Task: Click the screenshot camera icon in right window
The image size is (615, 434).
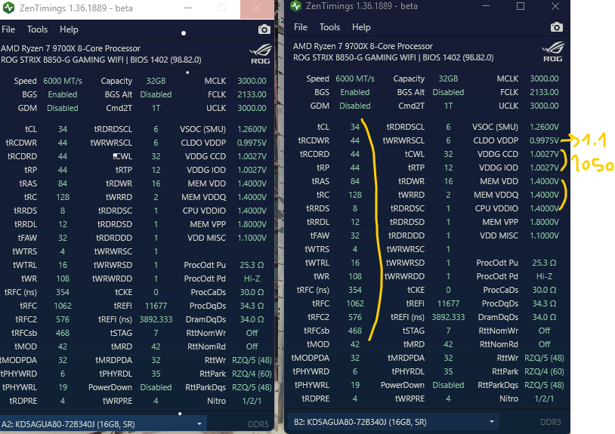Action: (556, 27)
